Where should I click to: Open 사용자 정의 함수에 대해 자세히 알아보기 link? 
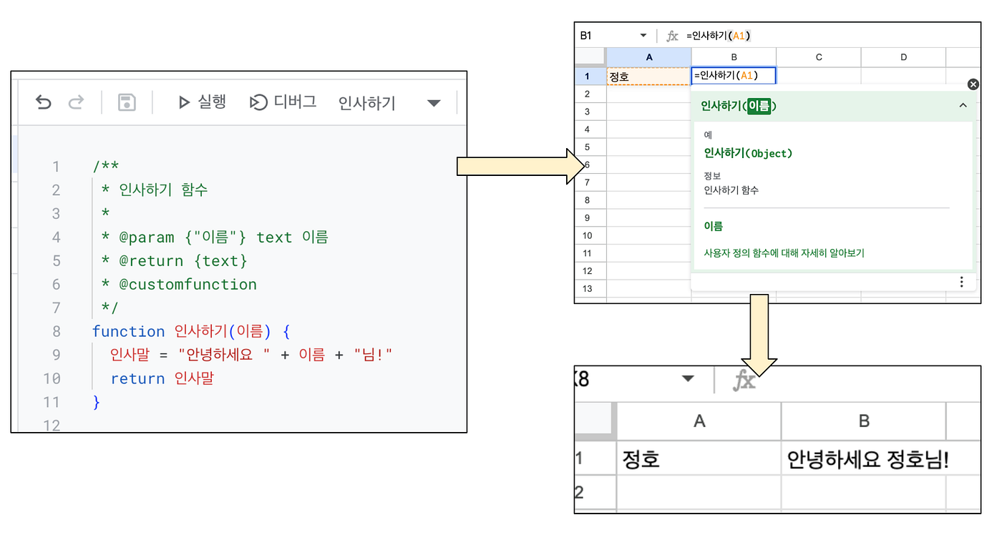784,253
